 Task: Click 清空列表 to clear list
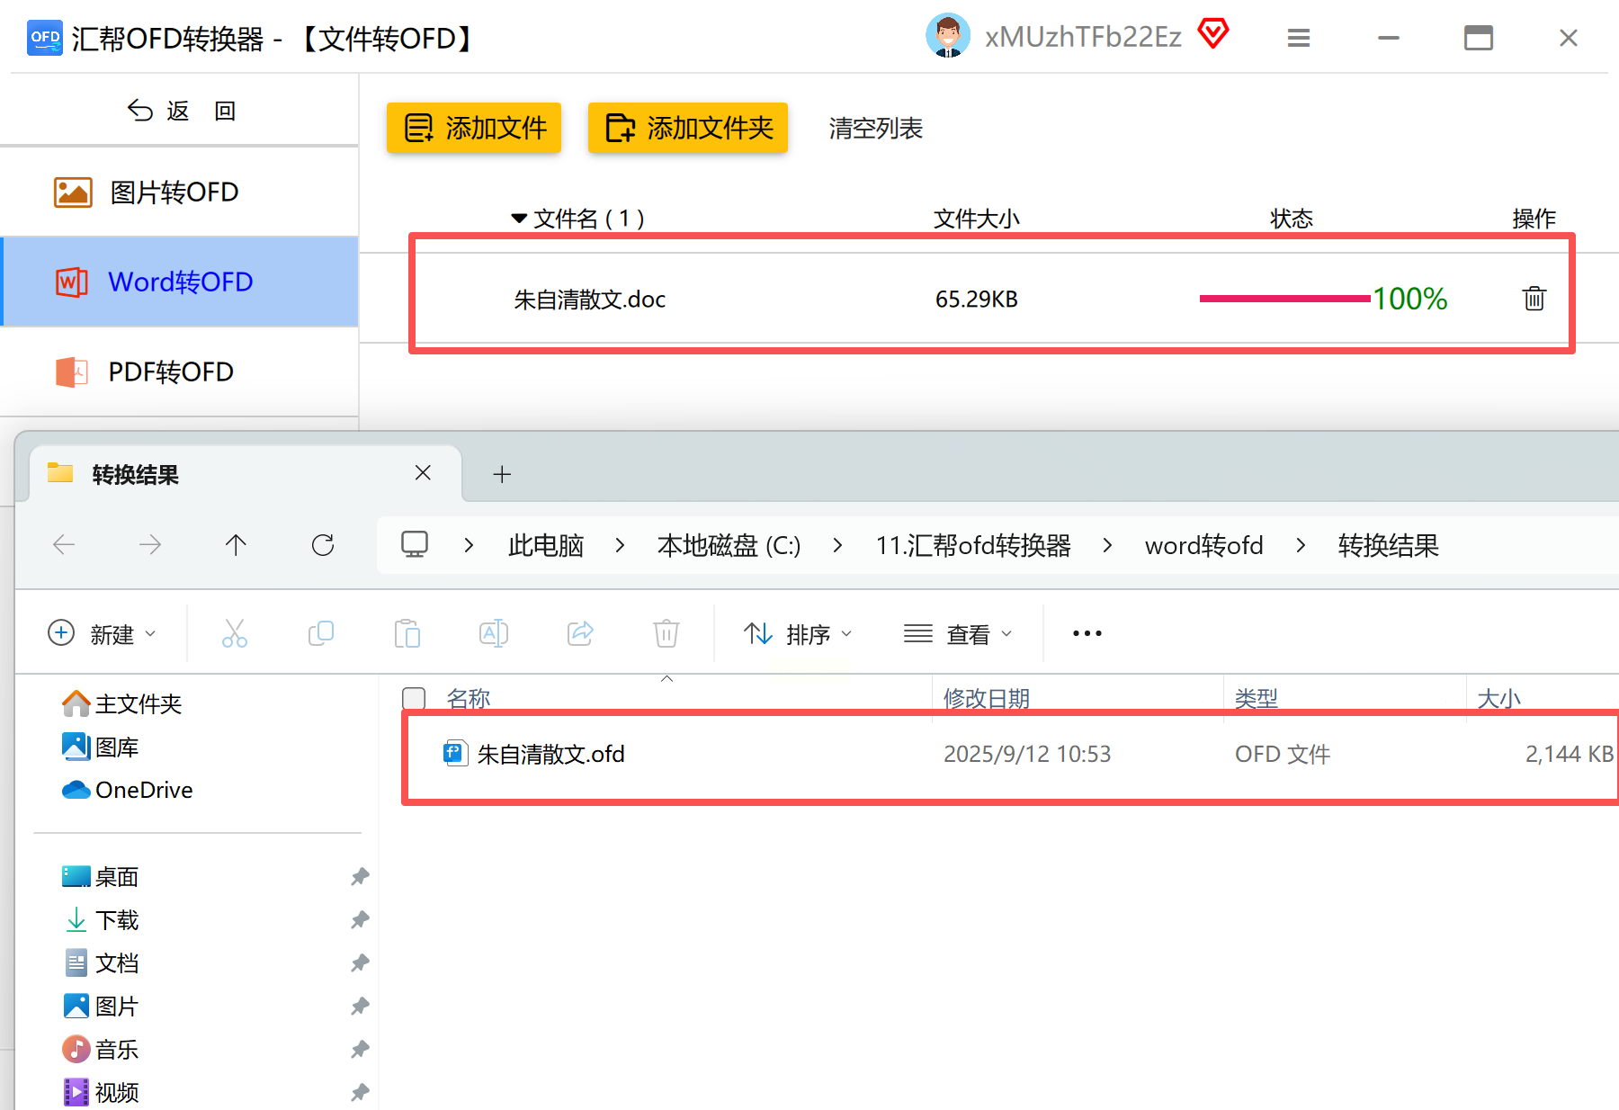coord(875,128)
